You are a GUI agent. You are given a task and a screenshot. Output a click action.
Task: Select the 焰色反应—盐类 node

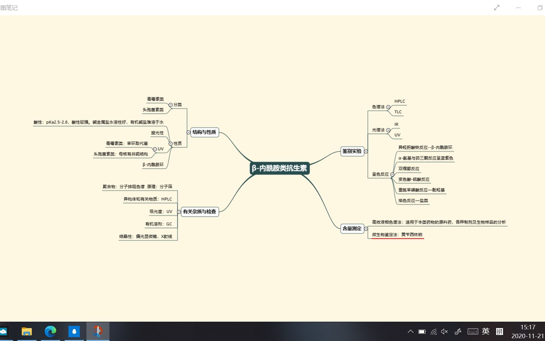[413, 201]
